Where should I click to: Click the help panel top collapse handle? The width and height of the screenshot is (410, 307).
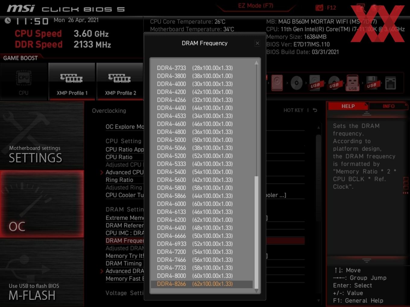(367, 113)
